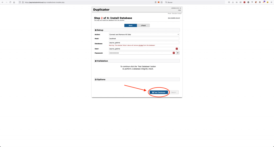Image resolution: width=274 pixels, height=147 pixels.
Task: Click the yellow face extension icon
Action: [268, 2]
